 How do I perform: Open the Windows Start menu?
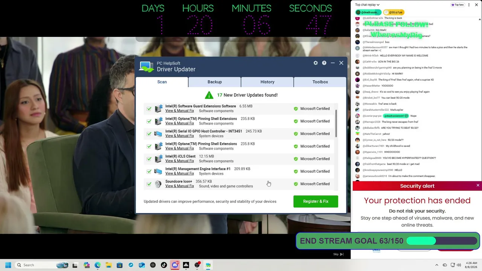[8, 265]
